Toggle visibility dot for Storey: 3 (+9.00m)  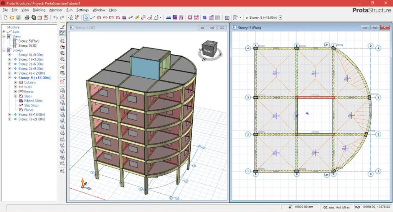[x=15, y=68]
